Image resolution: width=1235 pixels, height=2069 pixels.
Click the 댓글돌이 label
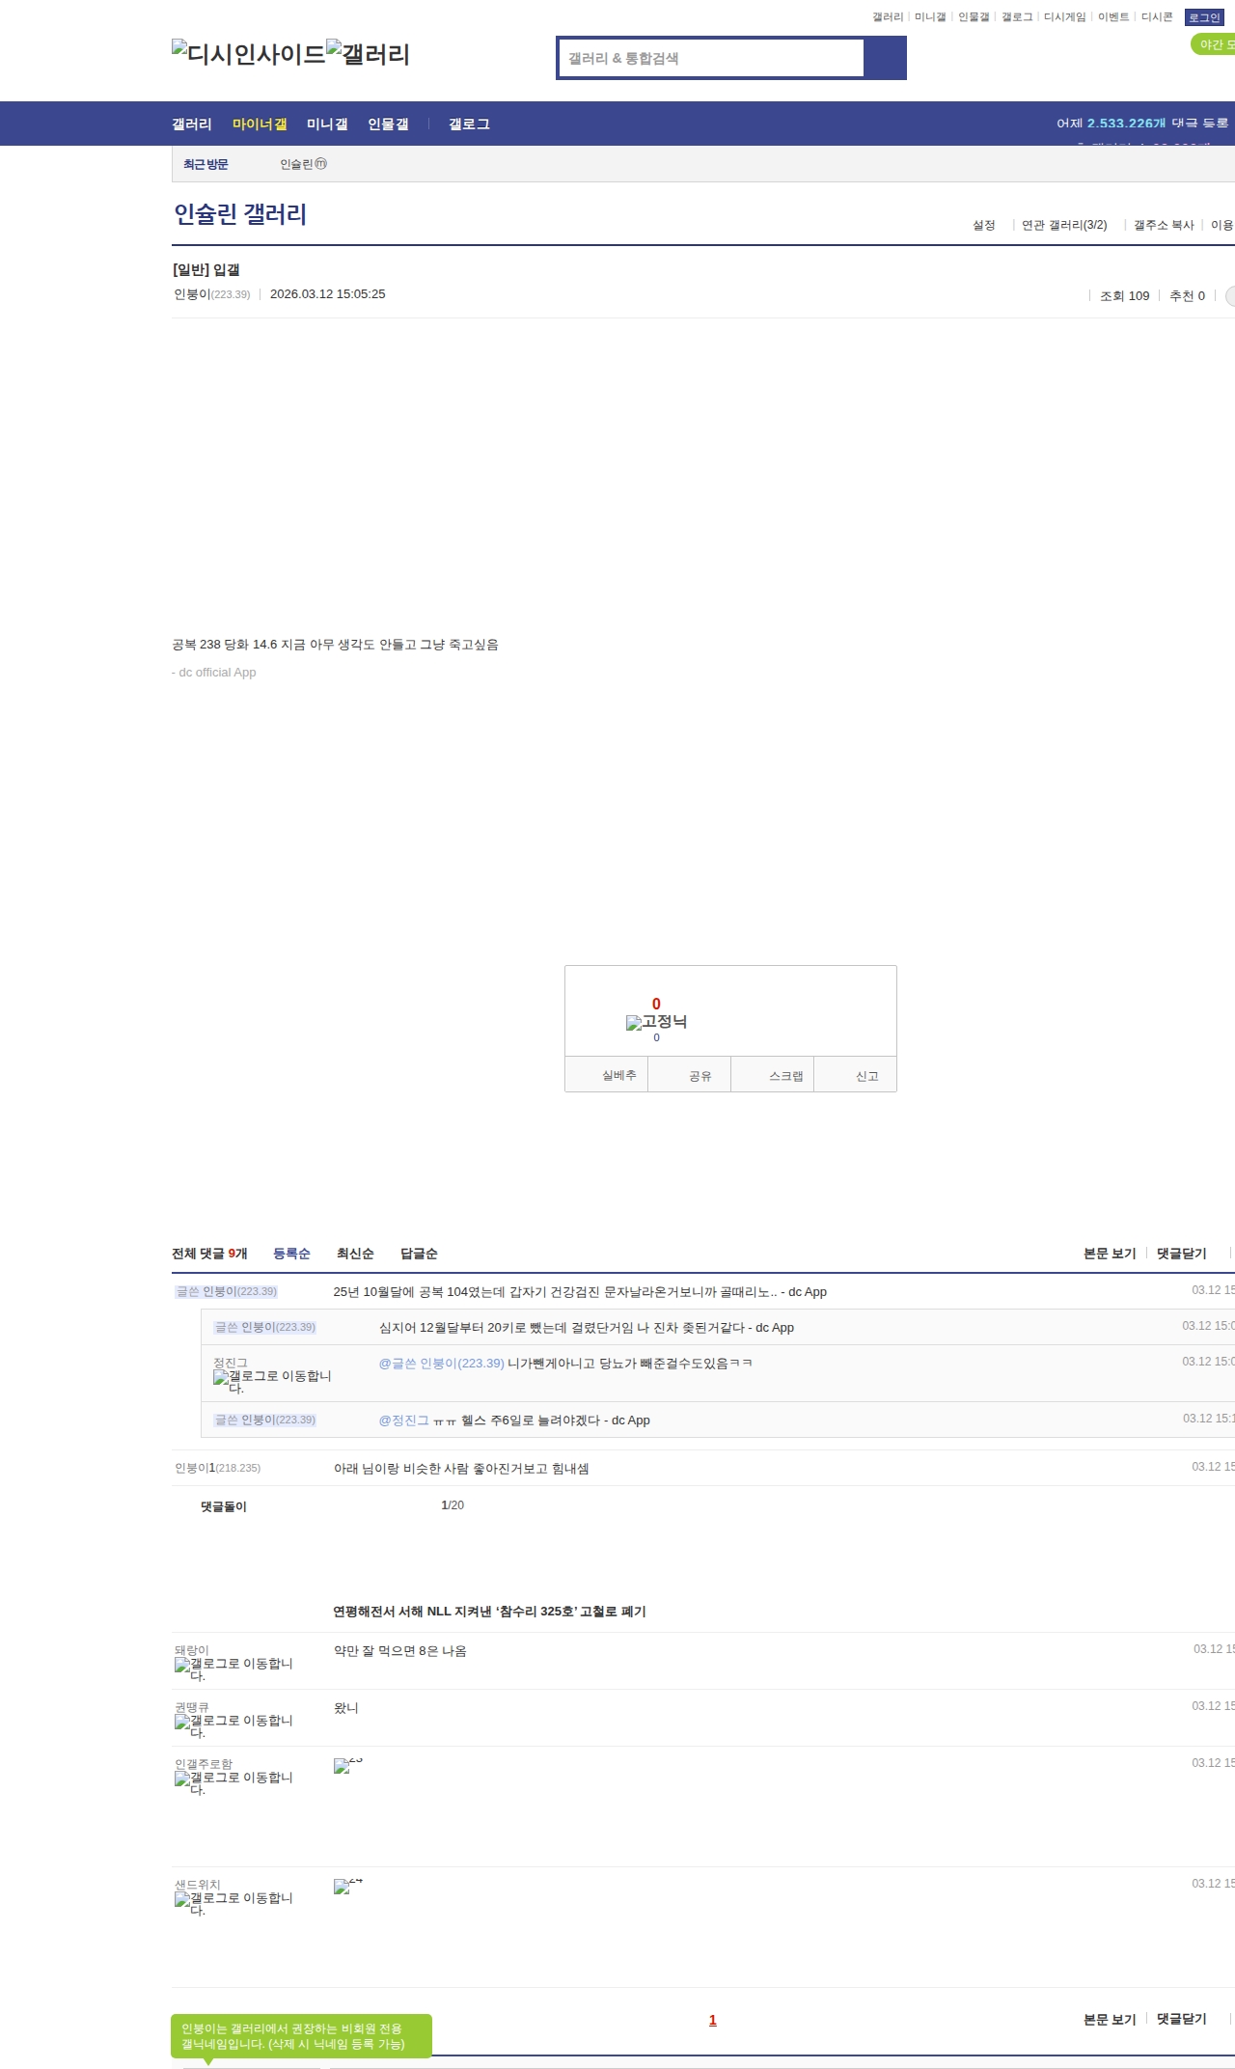click(224, 1506)
